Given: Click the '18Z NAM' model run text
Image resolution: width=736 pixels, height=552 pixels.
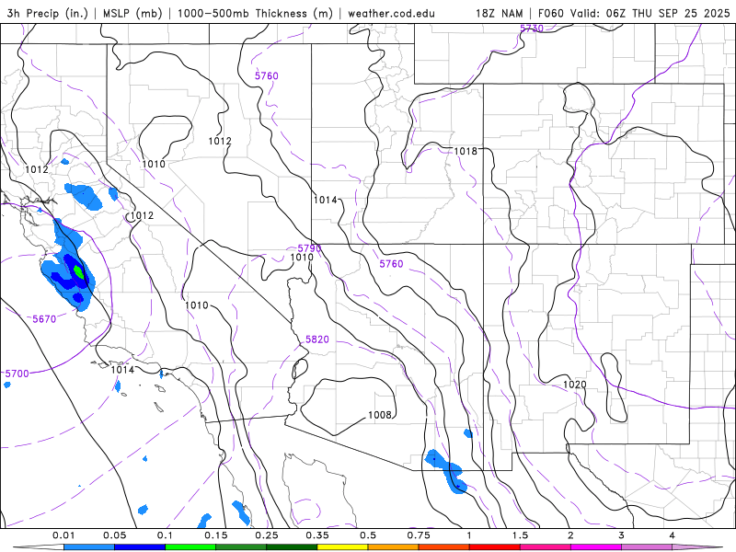Looking at the screenshot, I should [500, 13].
